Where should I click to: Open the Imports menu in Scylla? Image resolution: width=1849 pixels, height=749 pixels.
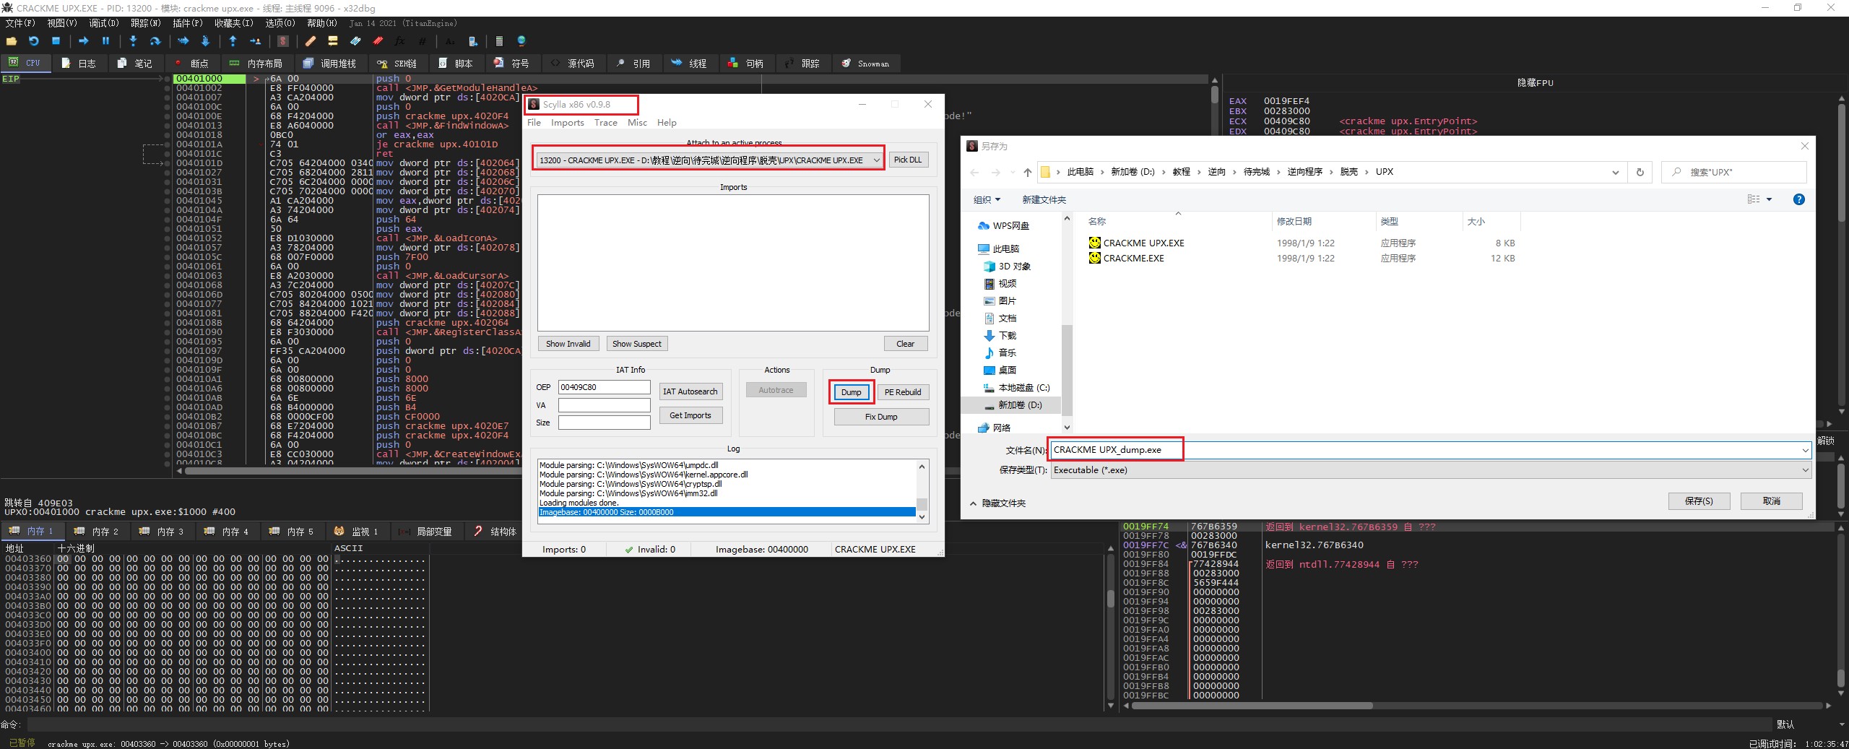(x=567, y=123)
